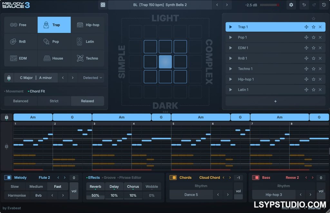Go to the next preset arrow
Screen dimensions: 330x213
click(x=227, y=5)
